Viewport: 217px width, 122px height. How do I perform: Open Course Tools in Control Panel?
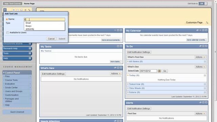coord(11,80)
